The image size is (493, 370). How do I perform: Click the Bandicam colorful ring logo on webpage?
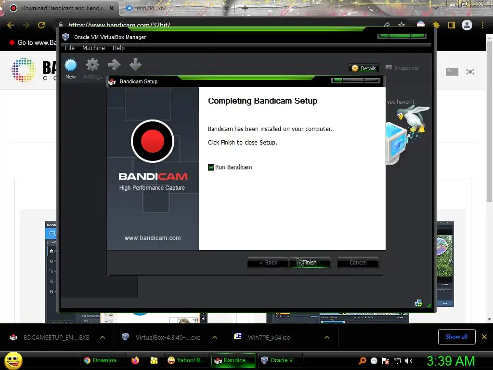coord(24,70)
